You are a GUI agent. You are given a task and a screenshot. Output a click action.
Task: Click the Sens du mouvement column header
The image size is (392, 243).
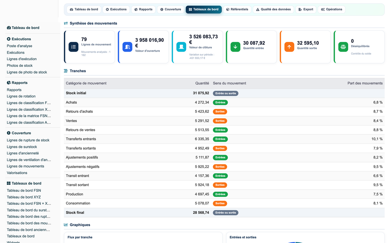pyautogui.click(x=230, y=83)
